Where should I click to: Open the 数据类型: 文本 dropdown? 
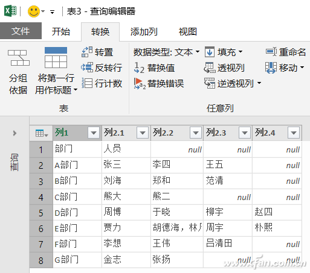(x=166, y=52)
